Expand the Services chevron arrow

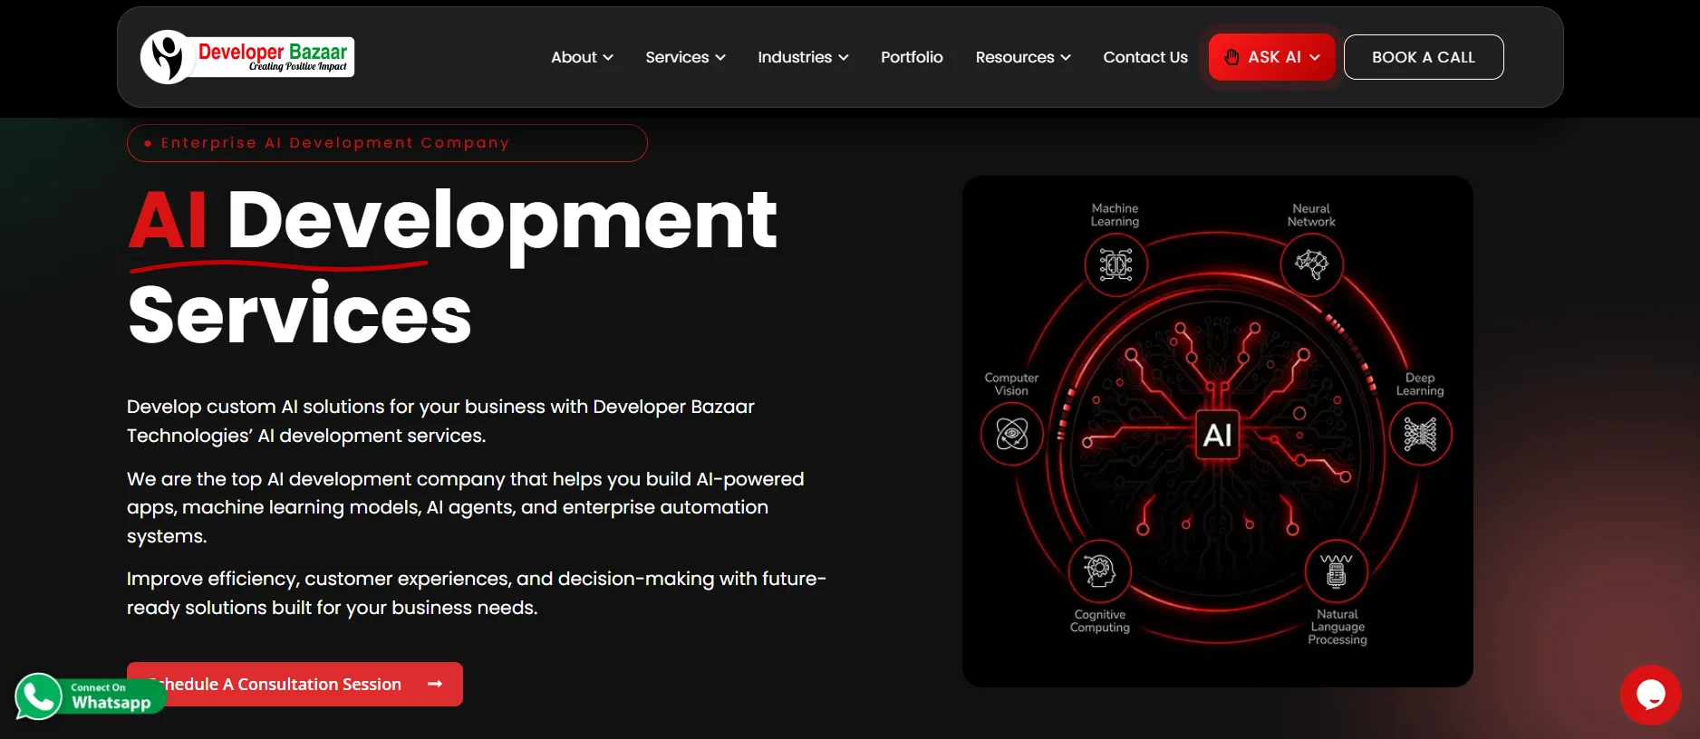click(720, 57)
